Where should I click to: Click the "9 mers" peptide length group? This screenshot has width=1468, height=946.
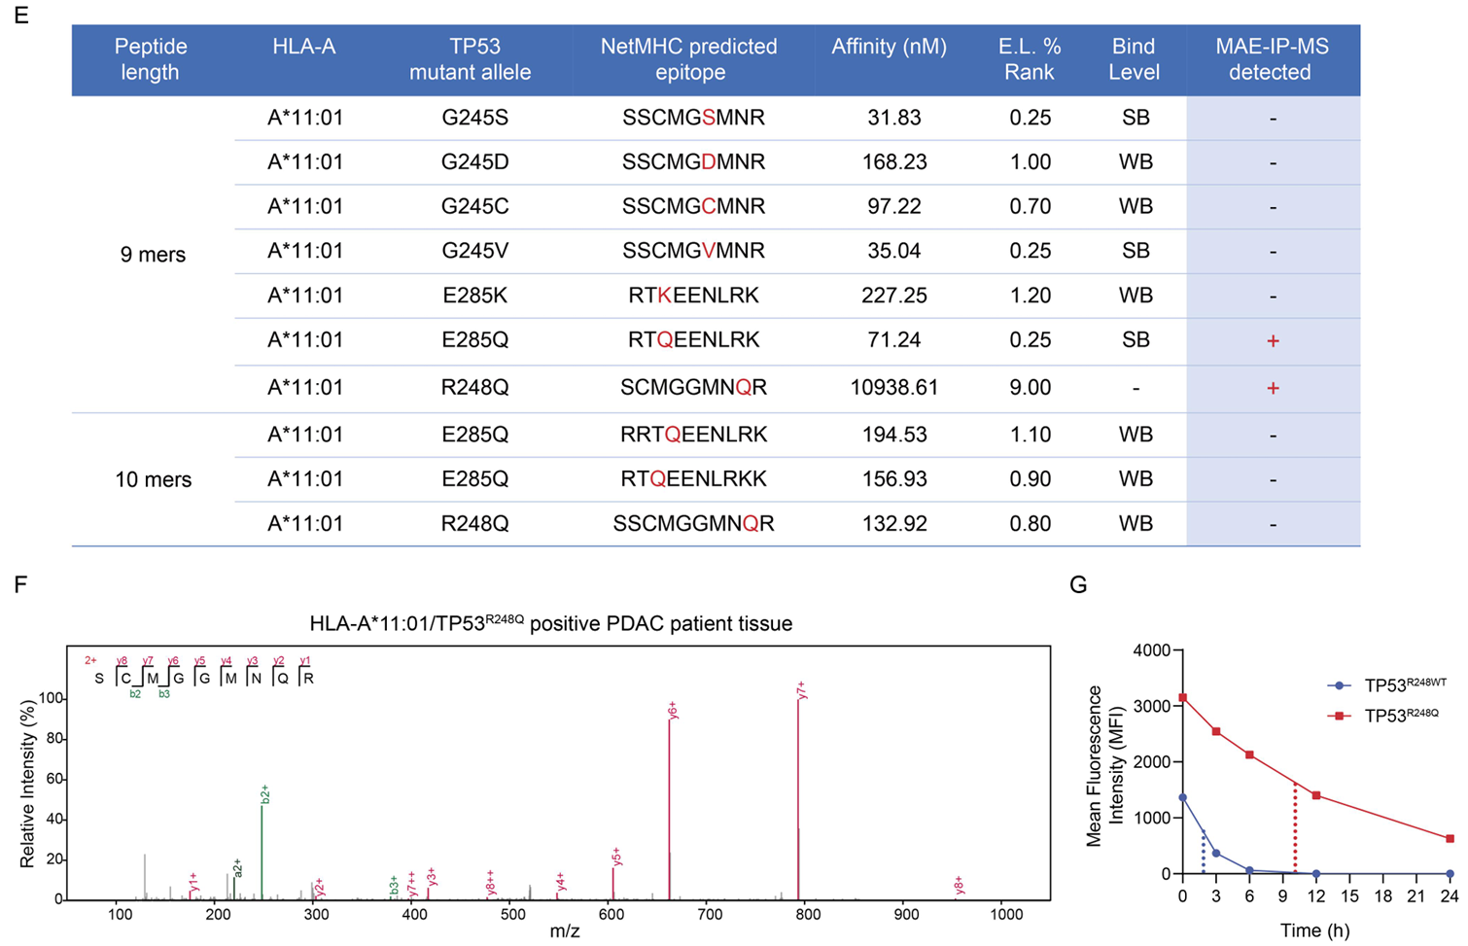153,255
